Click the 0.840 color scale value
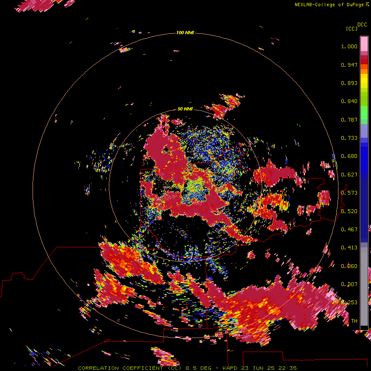 coord(349,101)
